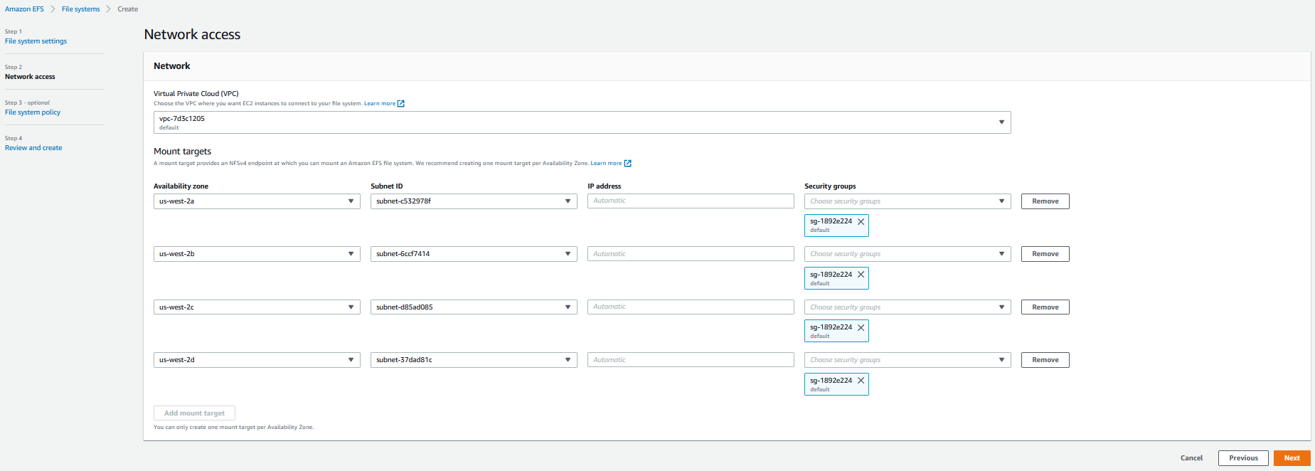Open the VPC vpc-7d3c1205 dropdown
The width and height of the screenshot is (1315, 471).
[x=582, y=122]
